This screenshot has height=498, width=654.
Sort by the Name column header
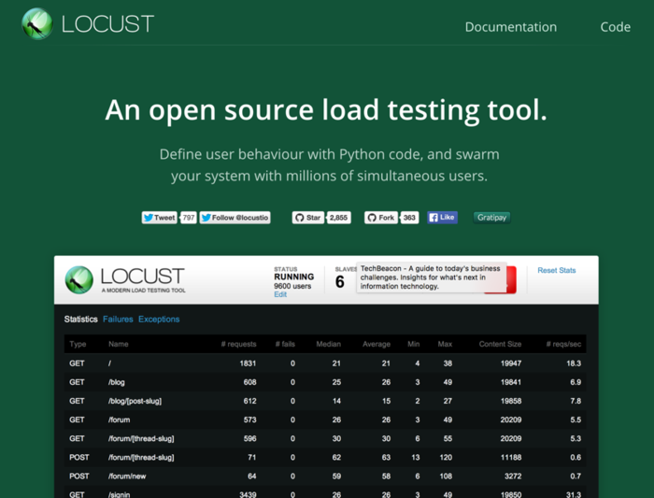tap(119, 344)
